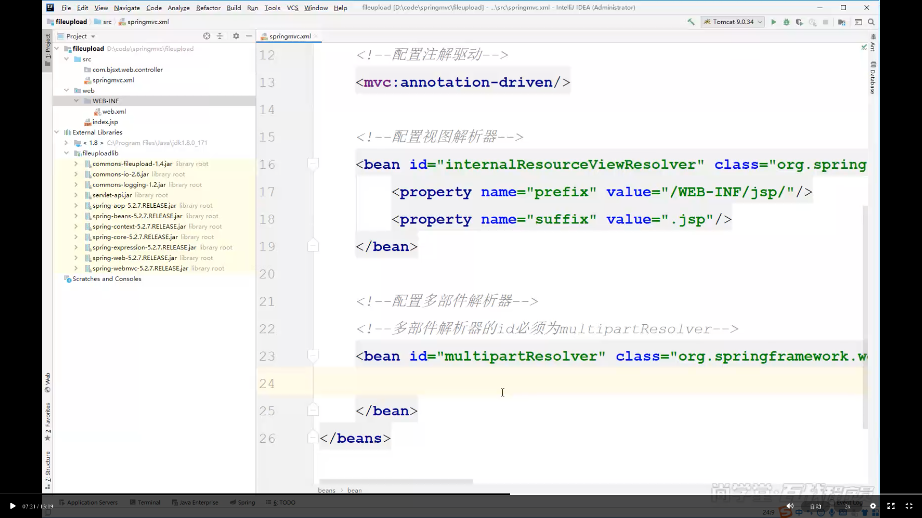Viewport: 922px width, 518px height.
Task: Collapse the fileuploadlib library node
Action: coord(67,153)
